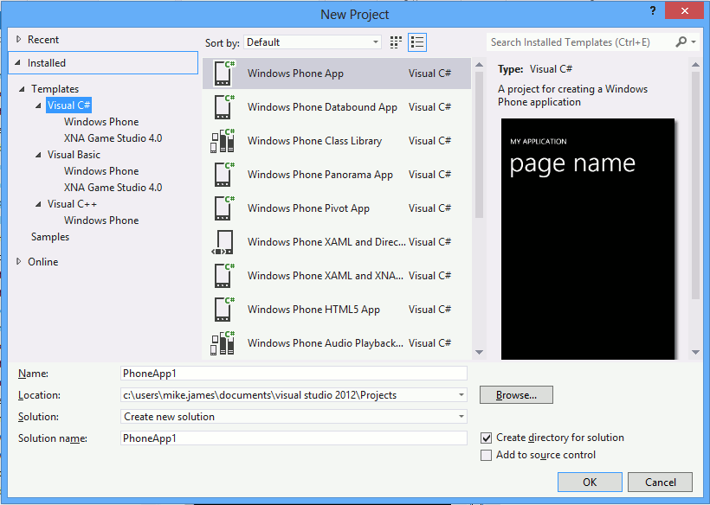Select Windows Phone Panorama App text
The image size is (710, 505).
click(x=320, y=175)
